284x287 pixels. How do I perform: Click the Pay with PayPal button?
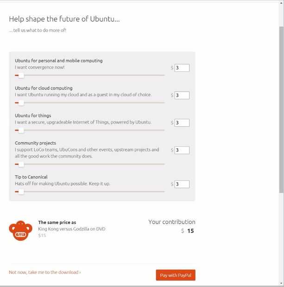(176, 275)
